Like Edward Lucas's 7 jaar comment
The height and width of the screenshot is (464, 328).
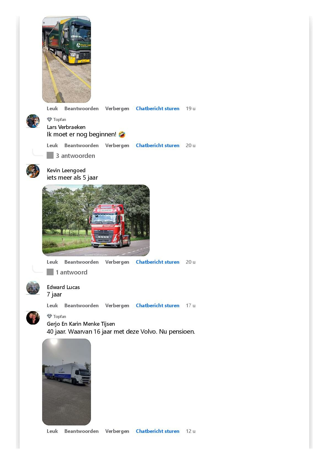(52, 305)
